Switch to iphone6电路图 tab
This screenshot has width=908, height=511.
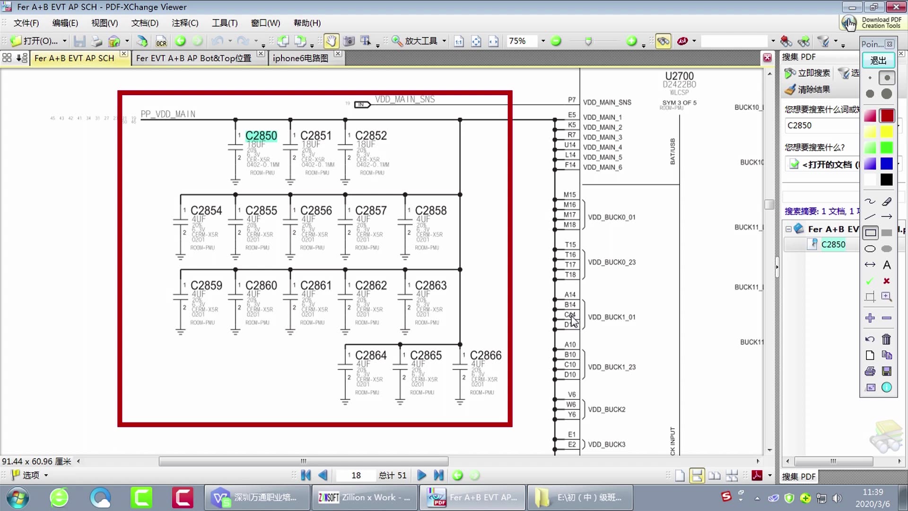coord(300,58)
